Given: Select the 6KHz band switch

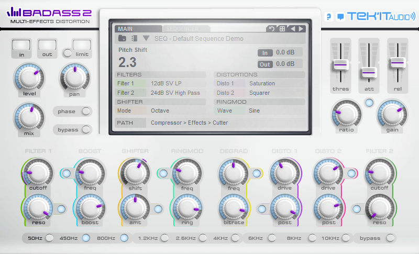Looking at the screenshot, I should click(x=272, y=238).
